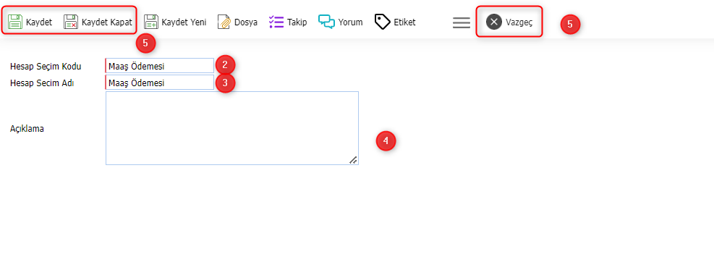Open the Dosya attachment icon

click(x=224, y=22)
